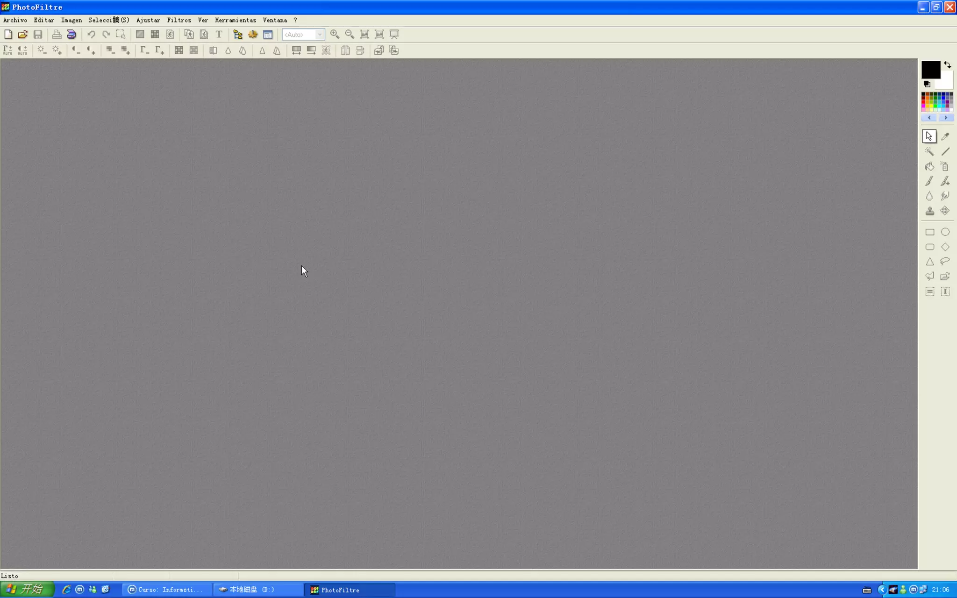957x598 pixels.
Task: Click the New document icon
Action: 8,34
